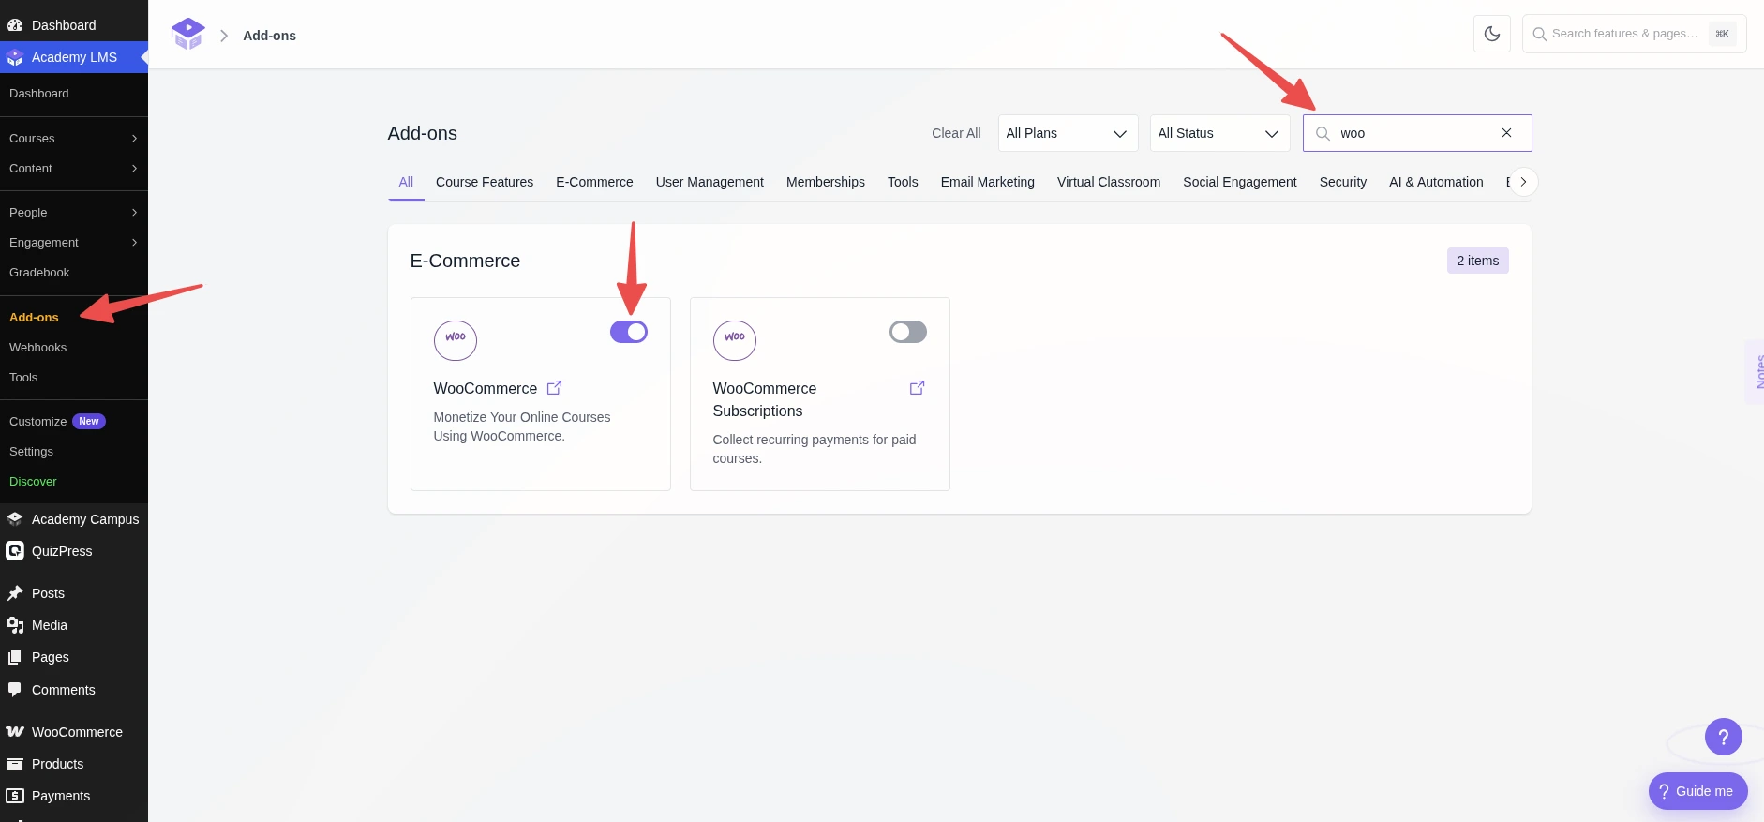The width and height of the screenshot is (1764, 822).
Task: Click the WooCommerce Subscriptions woo logo
Action: click(x=735, y=340)
